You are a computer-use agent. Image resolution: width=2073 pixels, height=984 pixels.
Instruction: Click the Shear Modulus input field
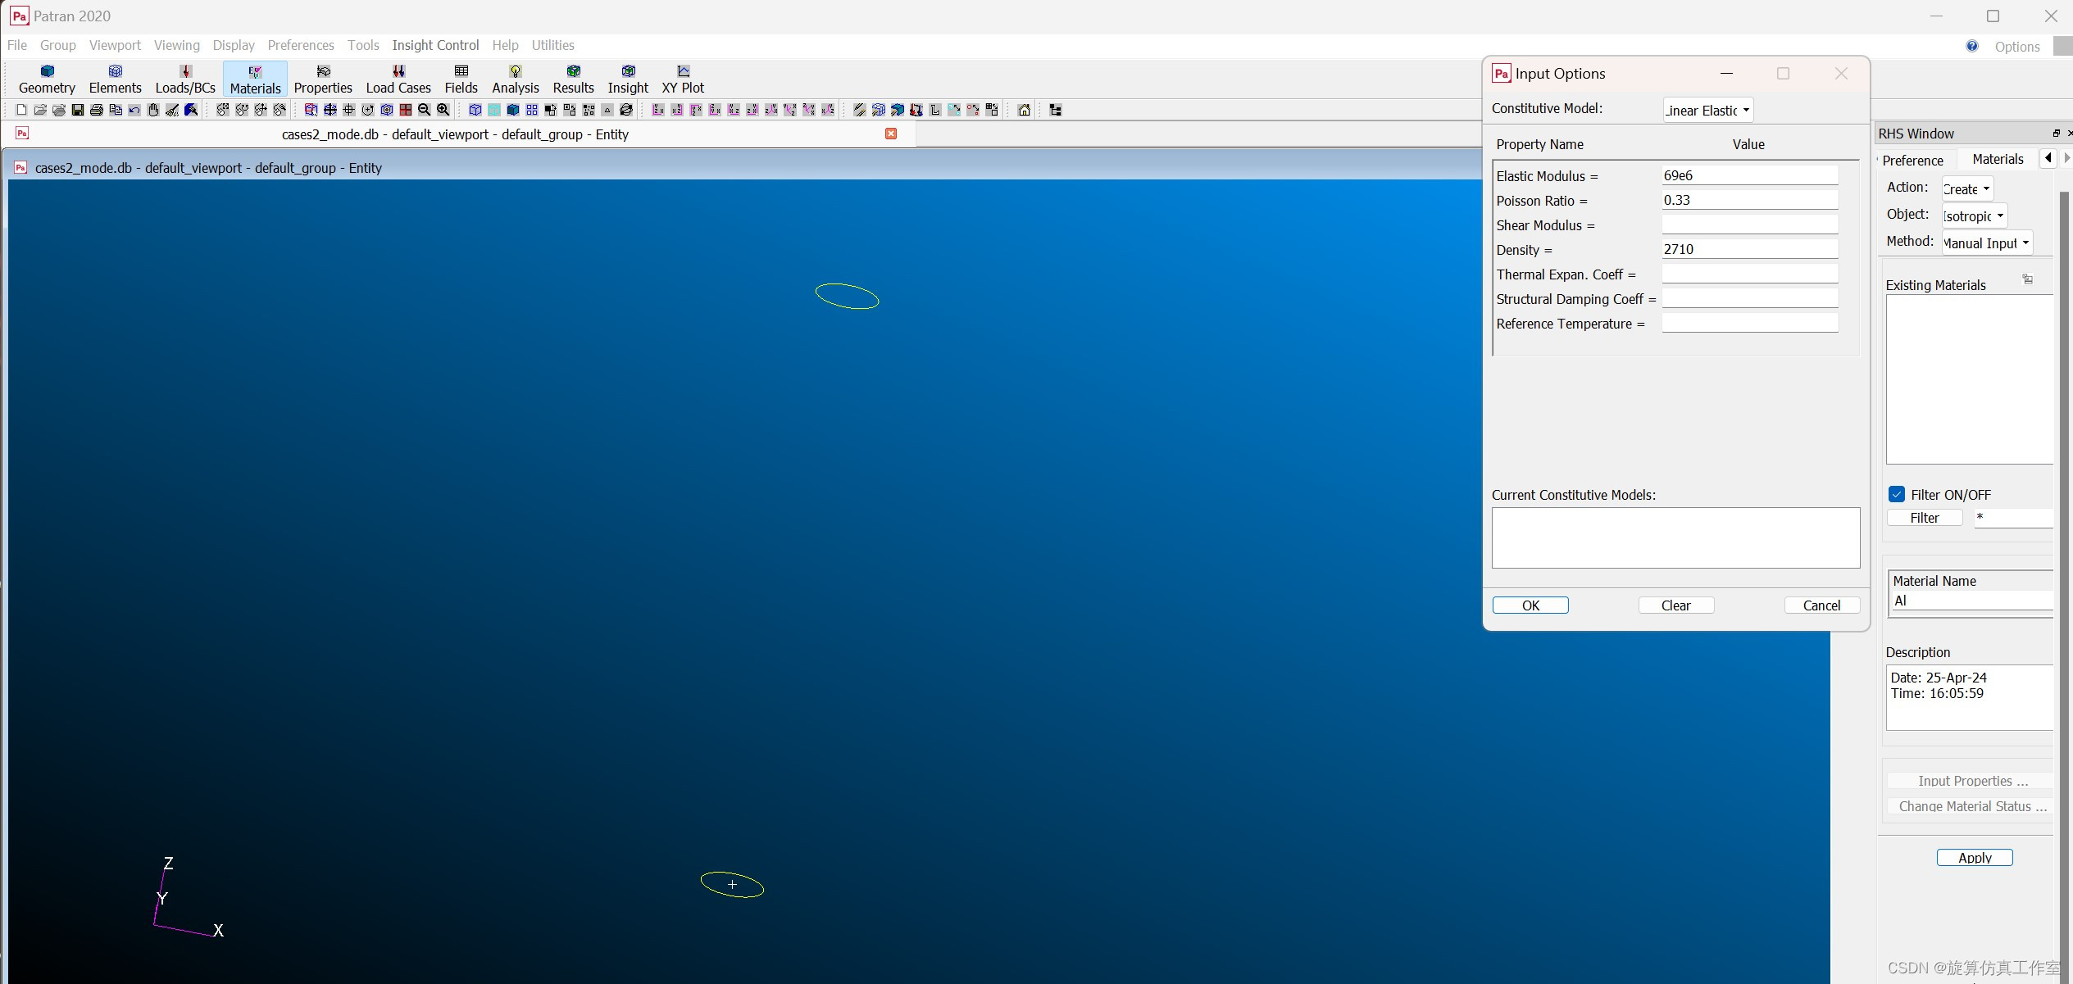click(x=1749, y=224)
